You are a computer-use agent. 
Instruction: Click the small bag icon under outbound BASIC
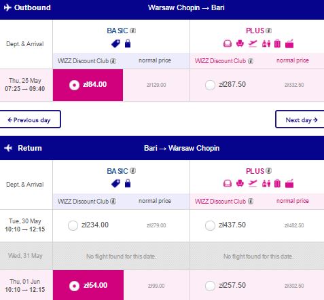(128, 43)
